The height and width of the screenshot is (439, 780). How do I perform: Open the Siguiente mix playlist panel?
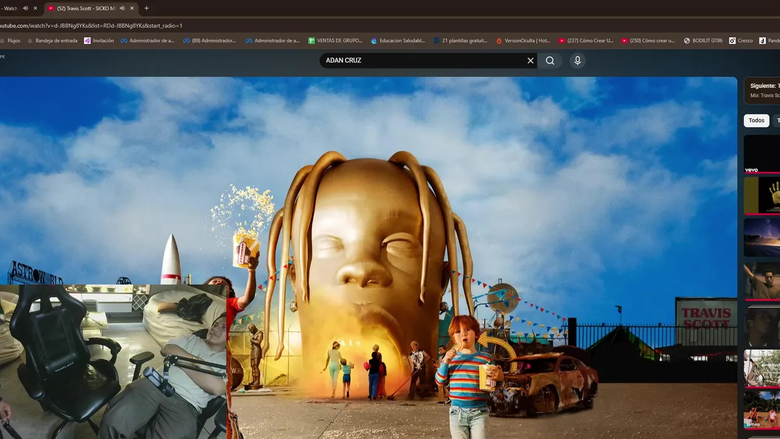point(762,90)
